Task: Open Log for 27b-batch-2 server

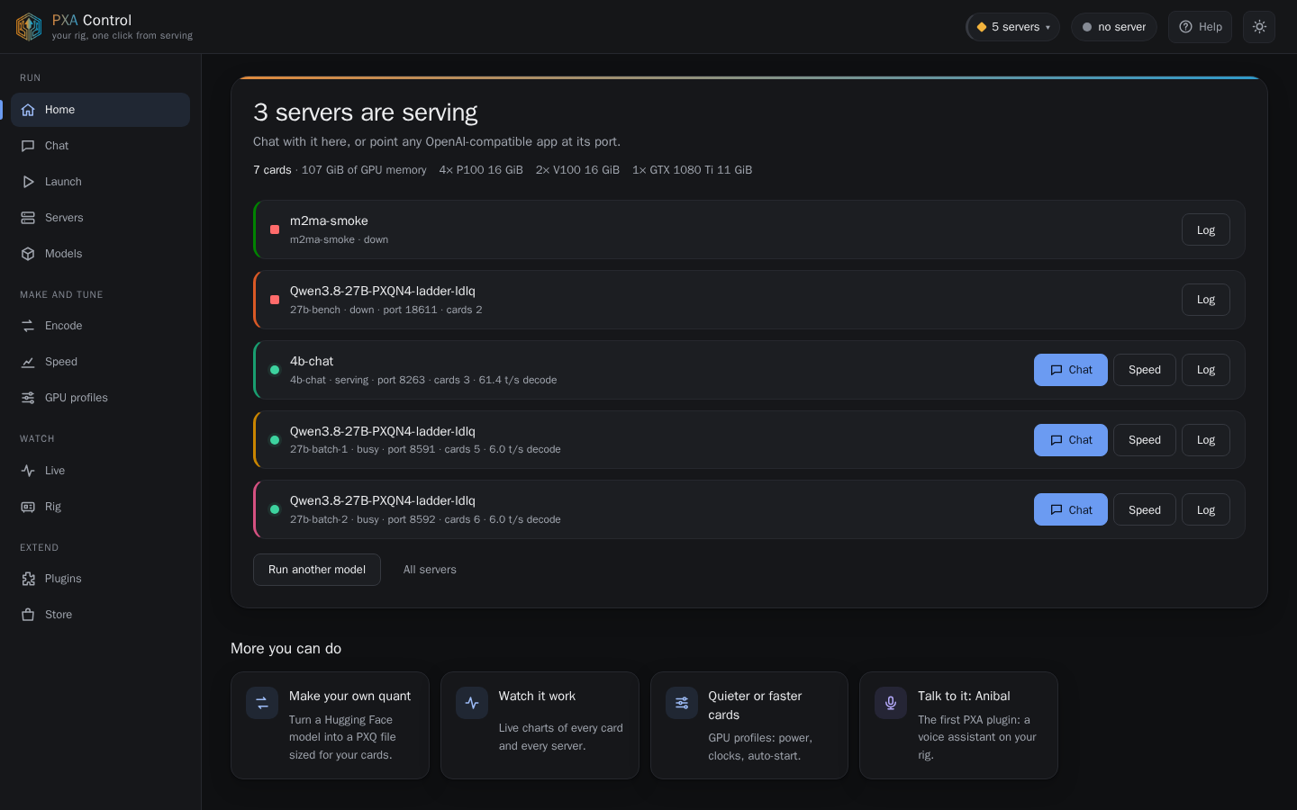Action: tap(1206, 509)
